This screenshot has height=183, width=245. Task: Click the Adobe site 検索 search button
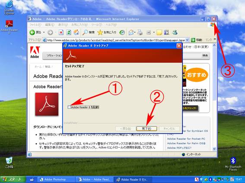pos(205,56)
